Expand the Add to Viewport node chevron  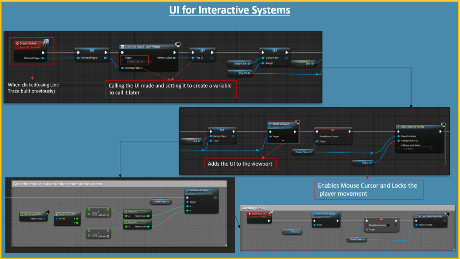click(x=282, y=140)
